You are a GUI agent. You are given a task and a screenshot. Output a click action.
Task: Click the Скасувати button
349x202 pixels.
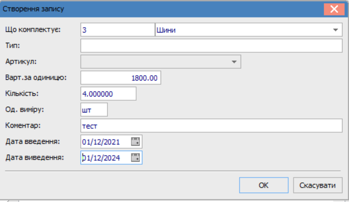pos(318,185)
